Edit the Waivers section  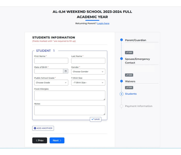129,88
